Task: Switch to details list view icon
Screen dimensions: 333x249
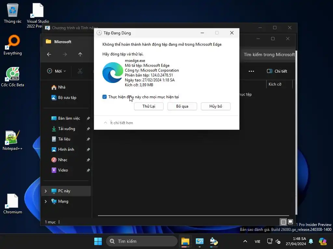Action: point(283,222)
